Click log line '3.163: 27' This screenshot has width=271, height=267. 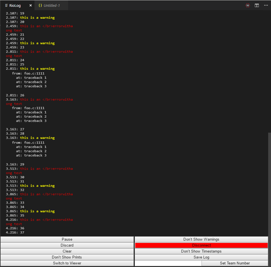point(15,129)
